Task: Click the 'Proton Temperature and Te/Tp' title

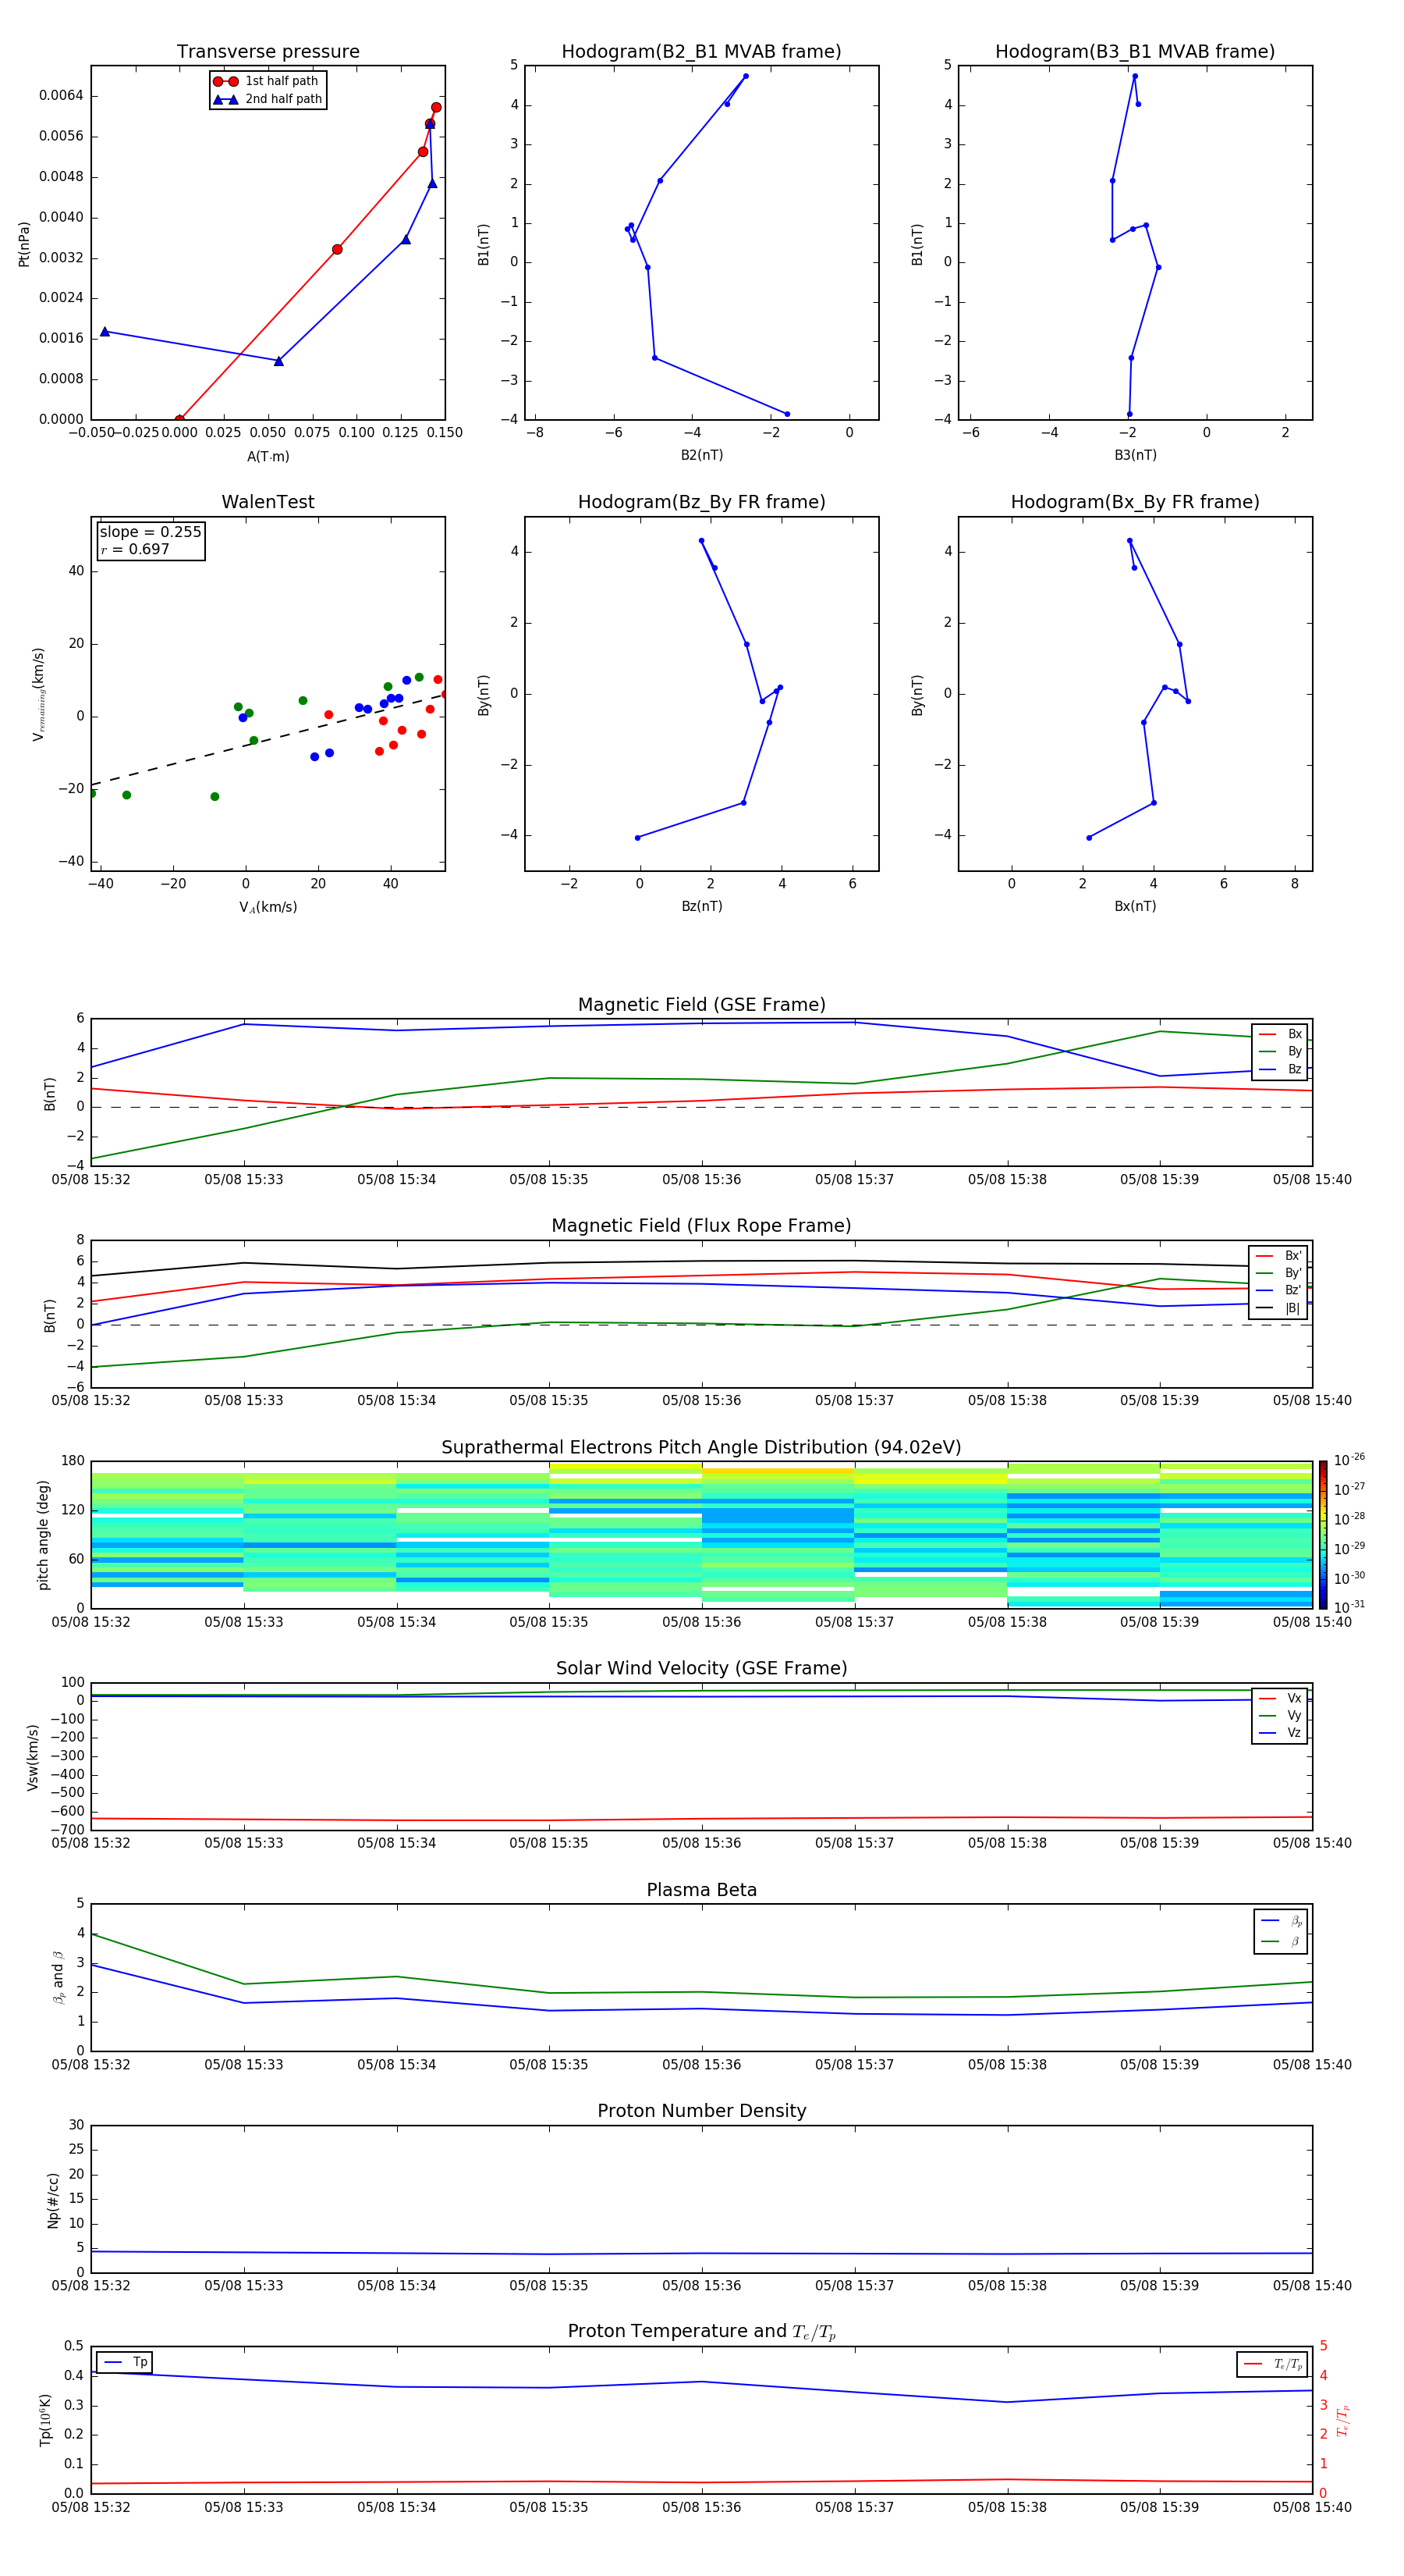Action: click(701, 2332)
